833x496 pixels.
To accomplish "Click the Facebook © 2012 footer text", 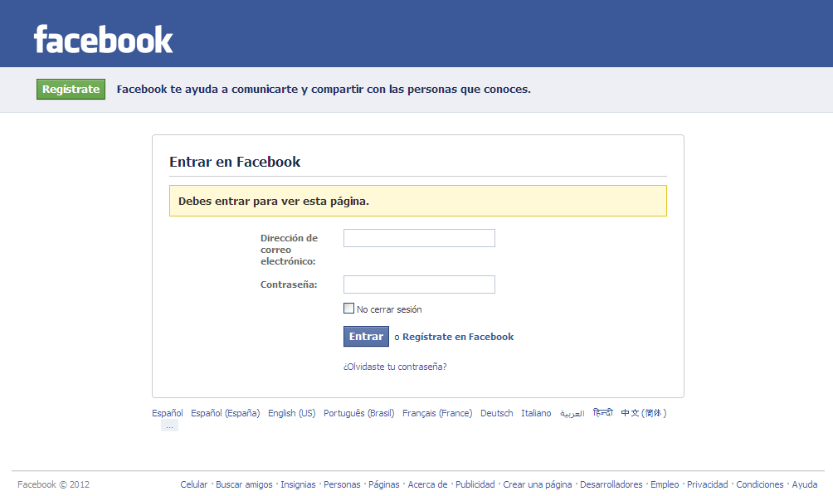I will pos(54,484).
